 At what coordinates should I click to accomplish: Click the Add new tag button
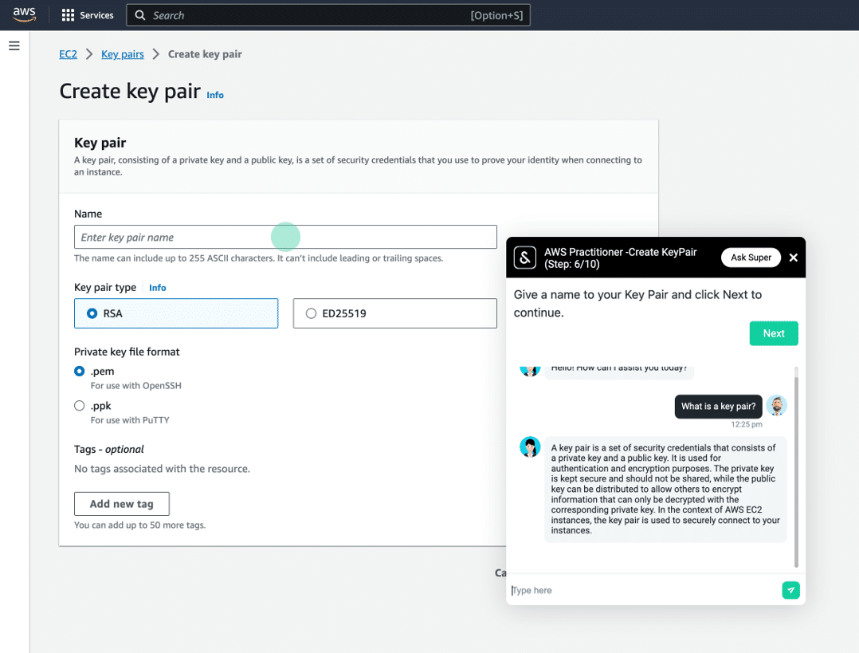point(122,504)
